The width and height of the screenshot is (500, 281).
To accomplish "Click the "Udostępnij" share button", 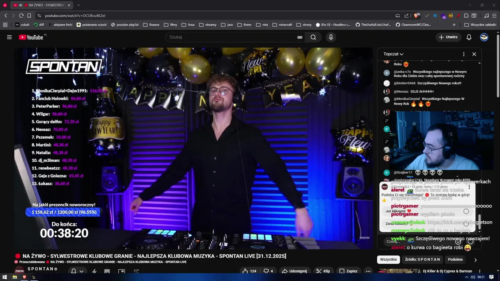I will click(295, 271).
